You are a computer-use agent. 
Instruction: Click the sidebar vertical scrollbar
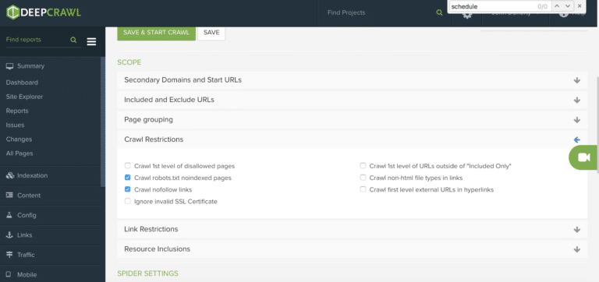pos(102,122)
